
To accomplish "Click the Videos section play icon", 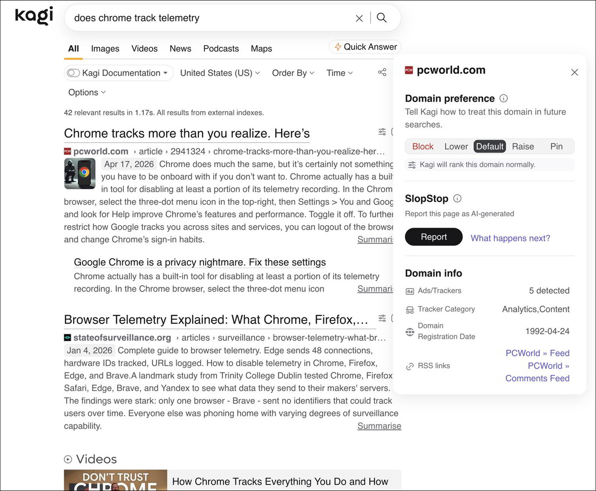I will [x=68, y=459].
